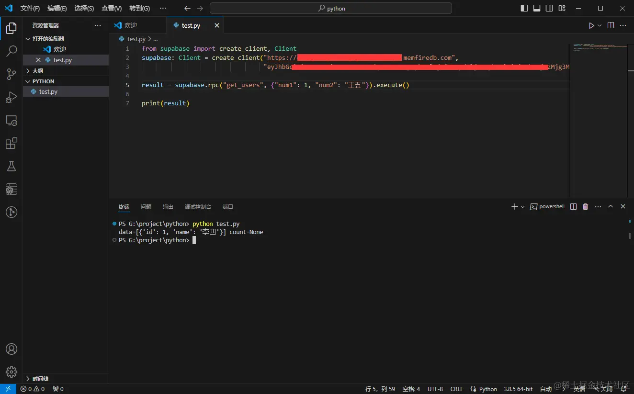Switch to the 端口 panel tab
Viewport: 634px width, 394px height.
pyautogui.click(x=228, y=207)
